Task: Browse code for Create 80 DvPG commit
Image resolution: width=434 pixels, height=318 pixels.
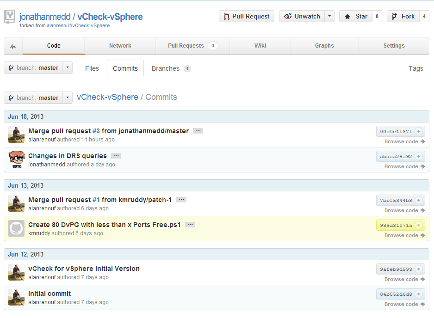Action: click(405, 235)
